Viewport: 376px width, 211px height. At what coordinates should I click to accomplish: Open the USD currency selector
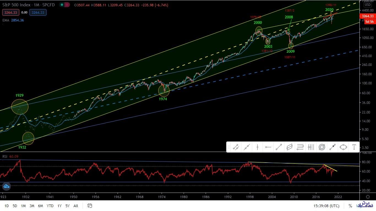[x=367, y=5]
